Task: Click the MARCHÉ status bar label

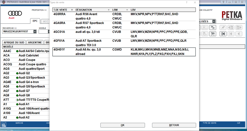Action: coord(19,123)
